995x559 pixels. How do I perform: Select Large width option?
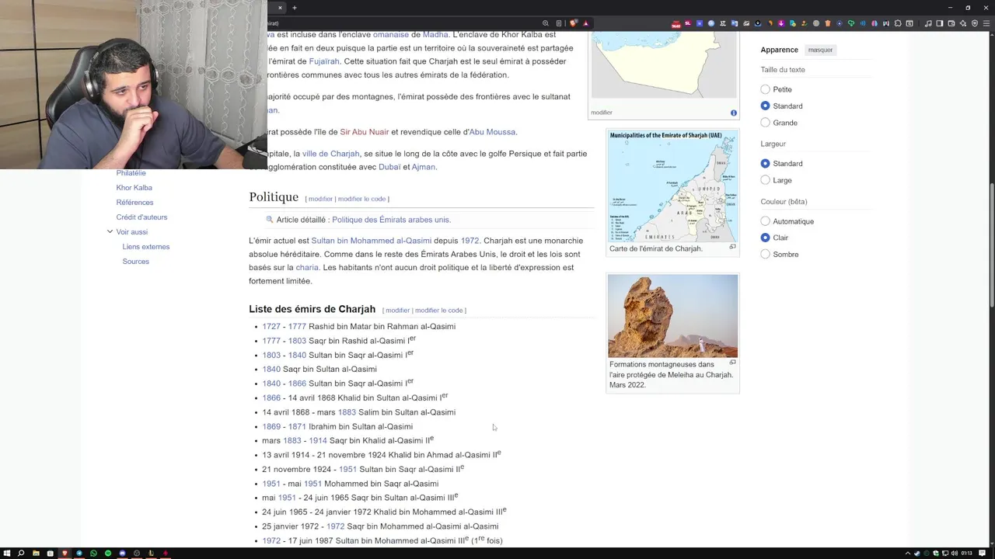point(766,180)
